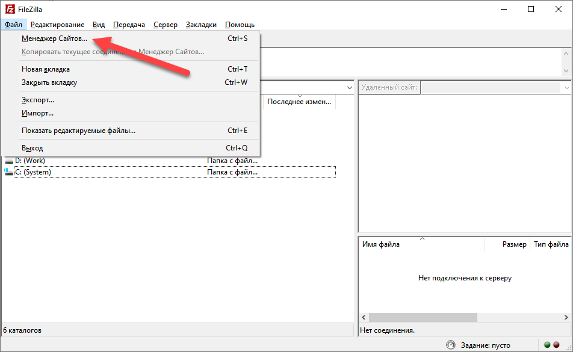Sort remote list by Имя файла
The height and width of the screenshot is (352, 573).
click(422, 244)
